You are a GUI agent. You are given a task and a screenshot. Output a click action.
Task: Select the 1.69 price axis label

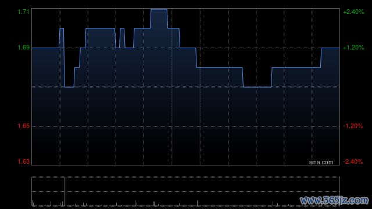tap(23, 48)
